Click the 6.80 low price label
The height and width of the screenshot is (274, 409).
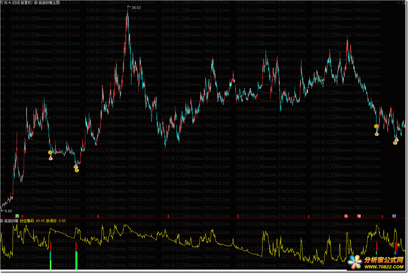9,211
